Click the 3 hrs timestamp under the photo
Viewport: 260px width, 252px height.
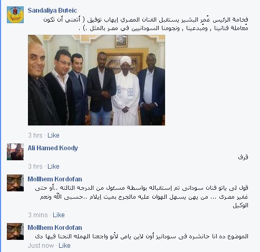35,135
